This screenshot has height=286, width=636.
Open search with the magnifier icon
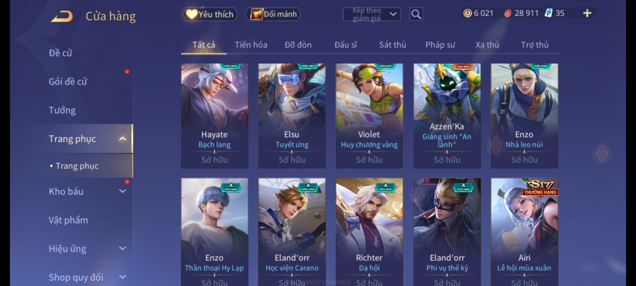point(416,14)
